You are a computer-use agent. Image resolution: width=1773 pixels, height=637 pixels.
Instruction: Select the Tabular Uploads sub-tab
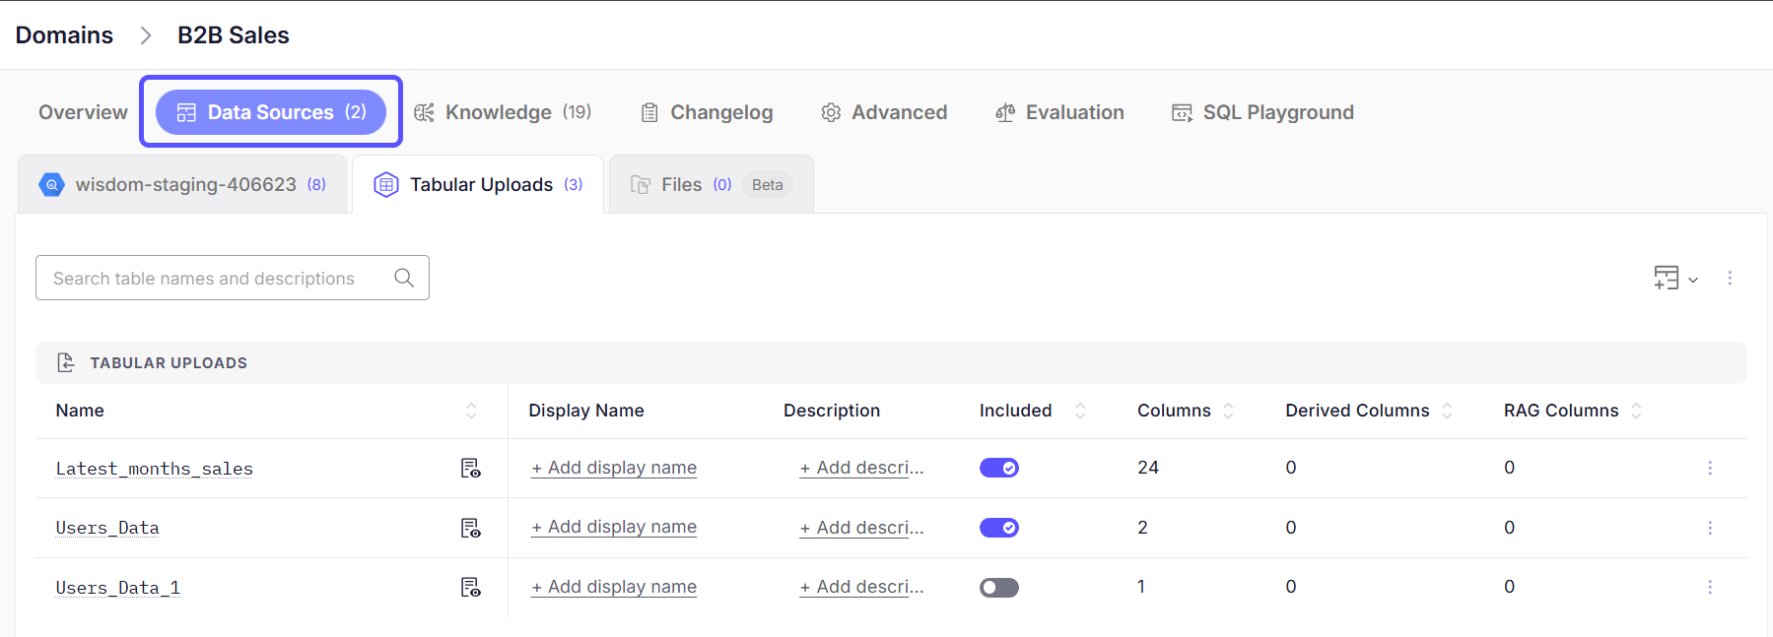[478, 184]
